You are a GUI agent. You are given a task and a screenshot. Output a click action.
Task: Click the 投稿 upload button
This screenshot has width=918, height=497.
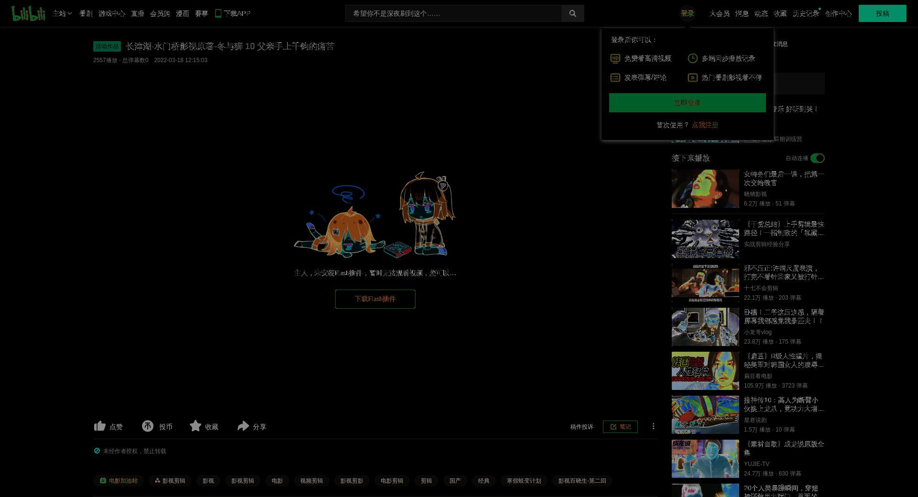[882, 13]
